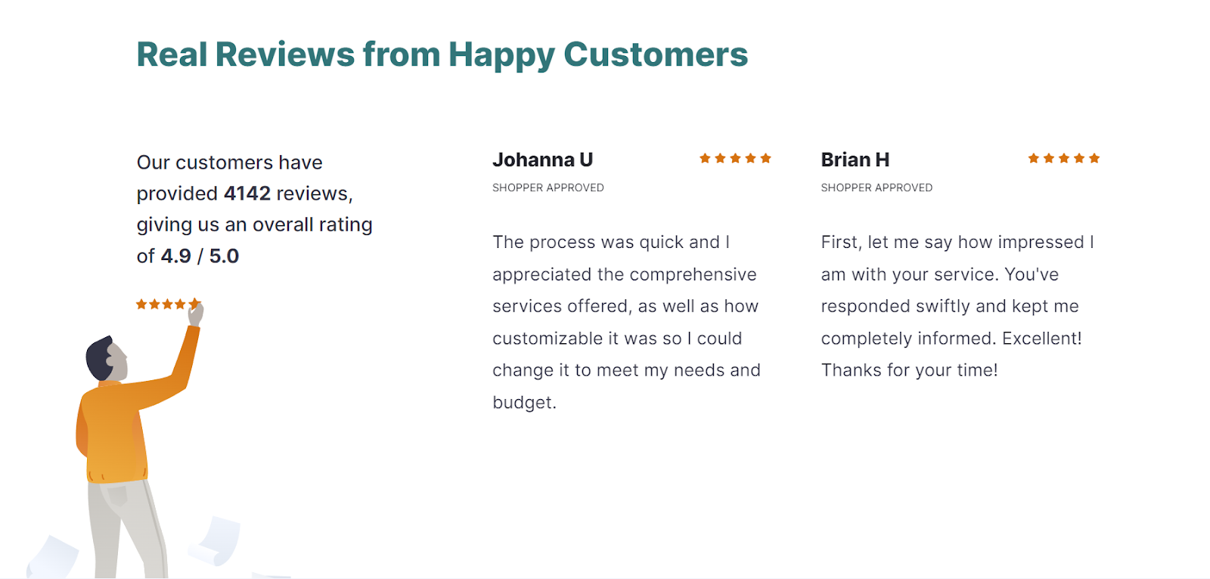Click the 4.9 / 5.0 rating text
Screen dimensions: 1210x579
pos(200,256)
